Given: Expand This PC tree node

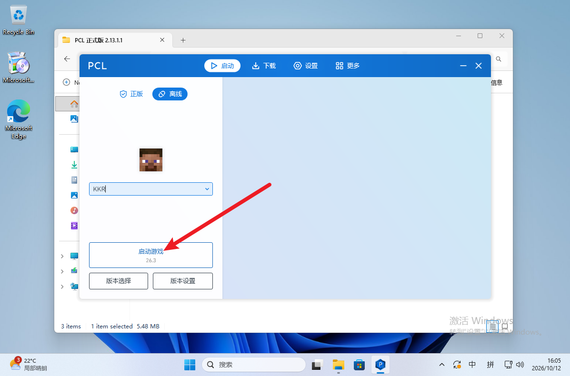Looking at the screenshot, I should (62, 256).
